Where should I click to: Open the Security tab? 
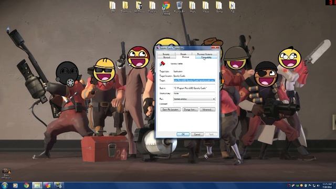point(166,54)
